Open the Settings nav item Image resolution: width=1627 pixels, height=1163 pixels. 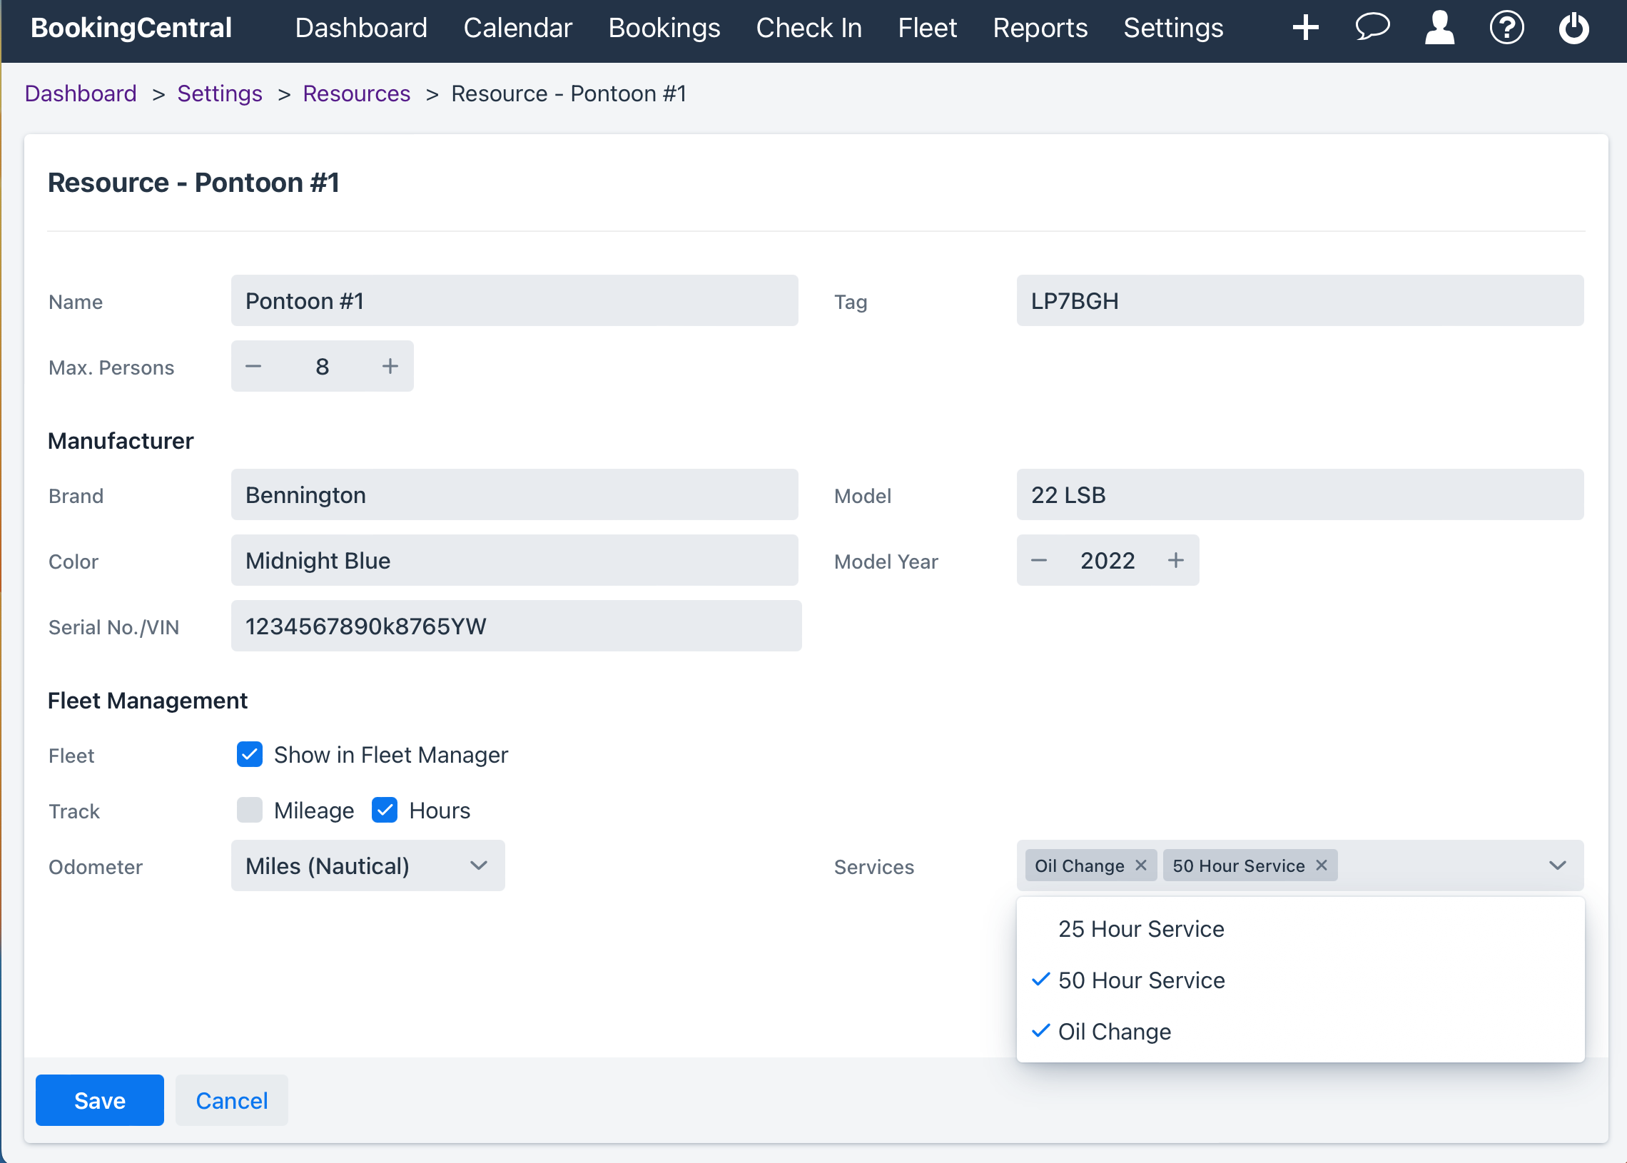(1173, 28)
